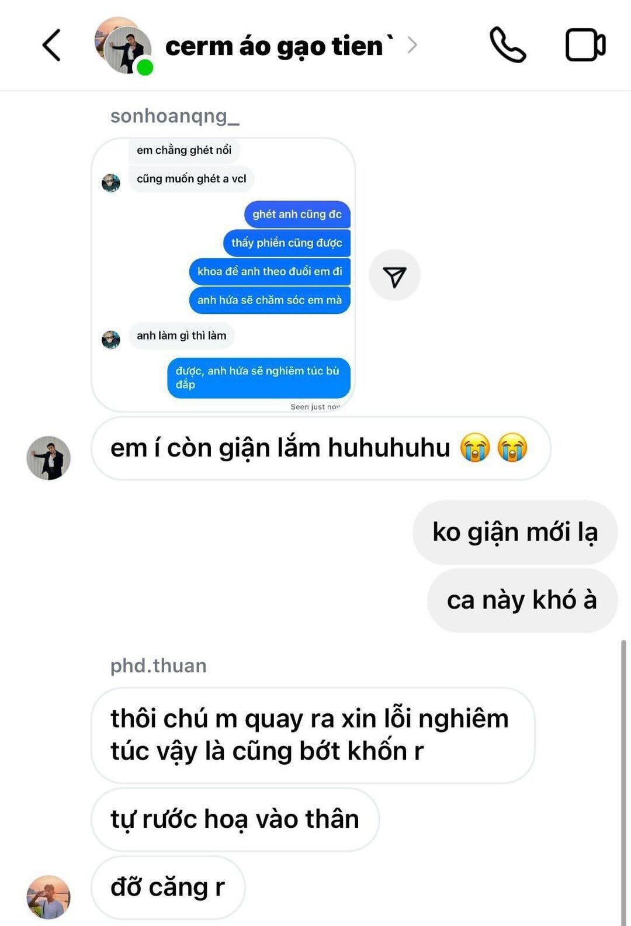Open the group avatar in the header
Viewport: 631px width, 926px height.
pos(123,46)
